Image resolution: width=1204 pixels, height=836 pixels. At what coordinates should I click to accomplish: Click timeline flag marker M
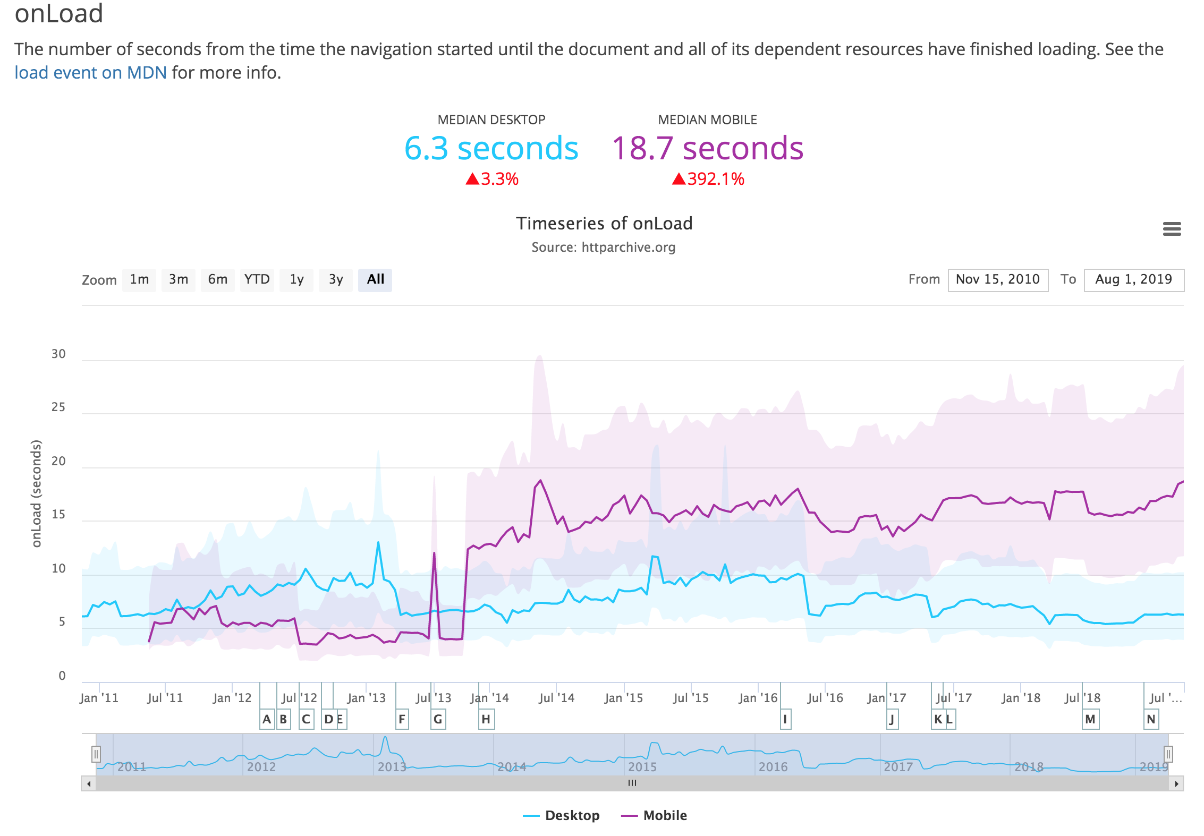(1090, 719)
